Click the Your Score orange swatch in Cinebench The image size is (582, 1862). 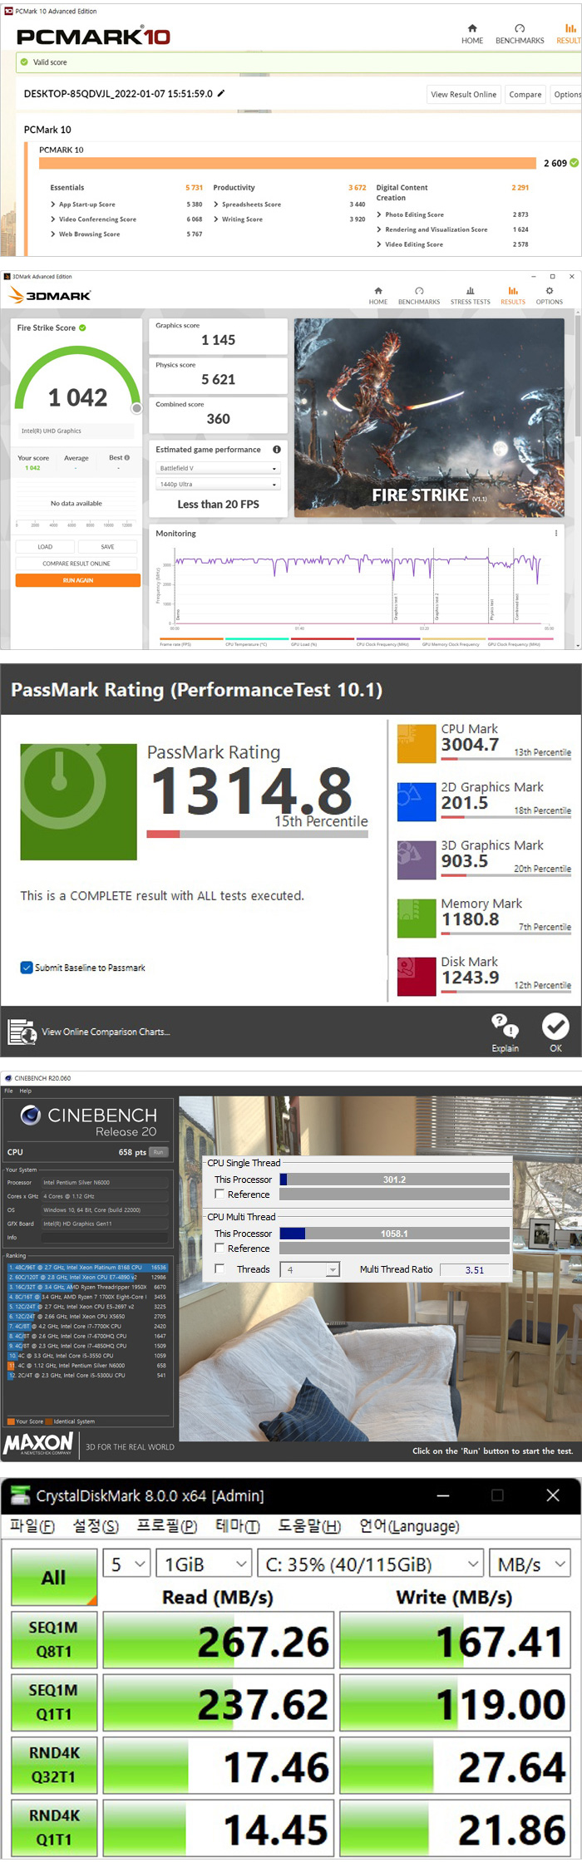[x=11, y=1421]
